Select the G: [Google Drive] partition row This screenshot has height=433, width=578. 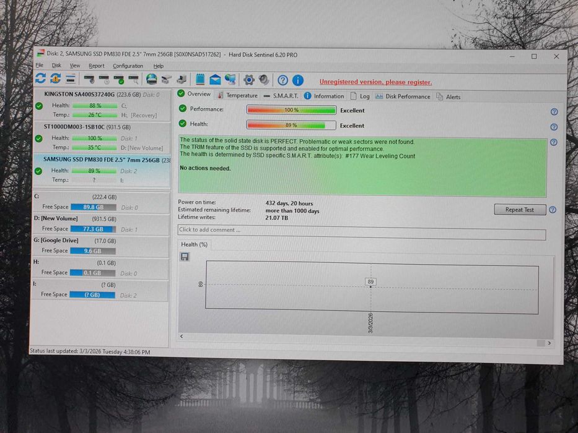(x=100, y=246)
